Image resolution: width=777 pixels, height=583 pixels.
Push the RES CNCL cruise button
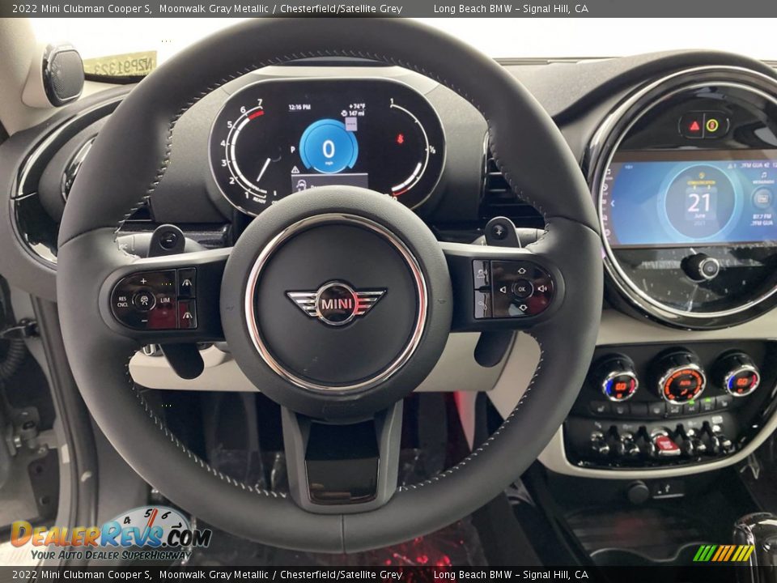122,301
